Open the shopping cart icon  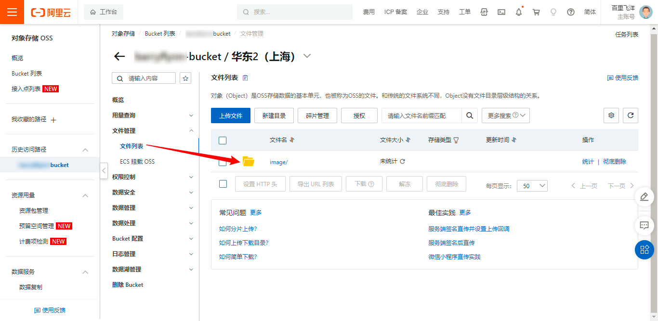click(x=536, y=12)
